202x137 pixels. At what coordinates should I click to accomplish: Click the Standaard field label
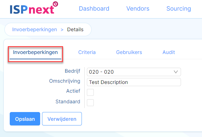pos(68,101)
